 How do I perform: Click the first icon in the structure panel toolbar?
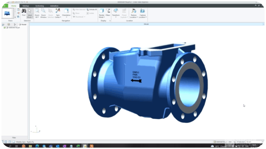pyautogui.click(x=3, y=24)
